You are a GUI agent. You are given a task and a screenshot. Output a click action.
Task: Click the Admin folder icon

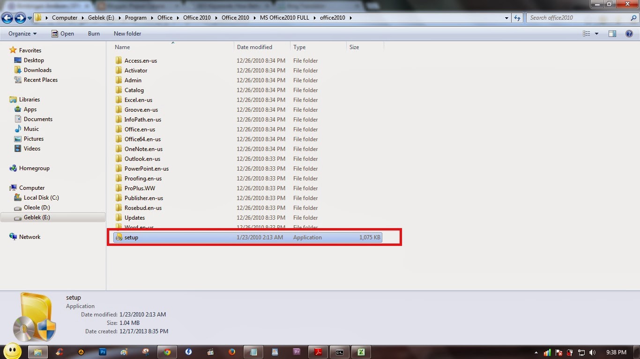pyautogui.click(x=119, y=80)
